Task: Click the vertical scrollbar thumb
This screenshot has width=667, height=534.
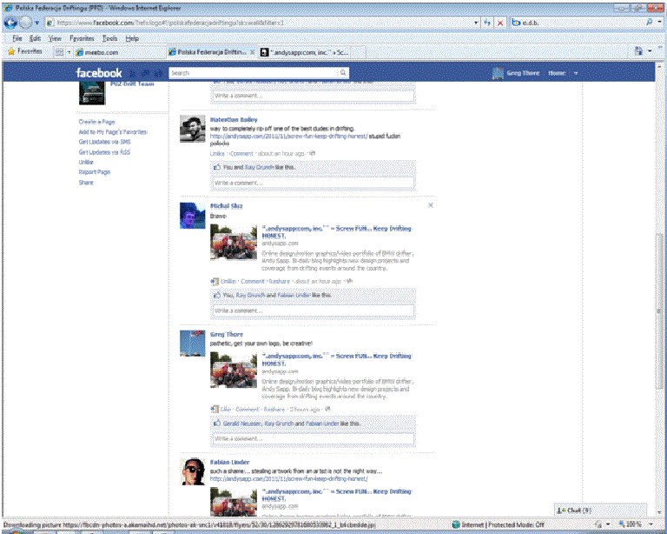Action: [660, 310]
